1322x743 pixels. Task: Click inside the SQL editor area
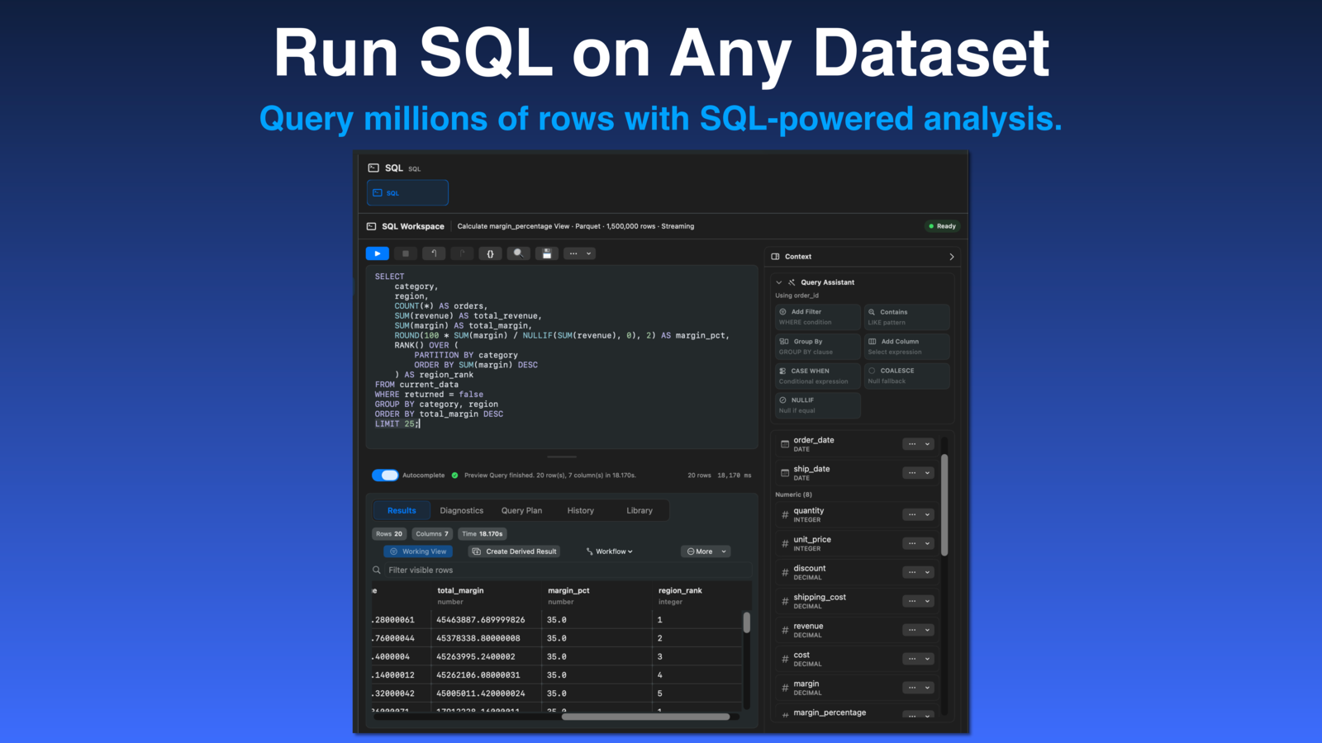[562, 357]
